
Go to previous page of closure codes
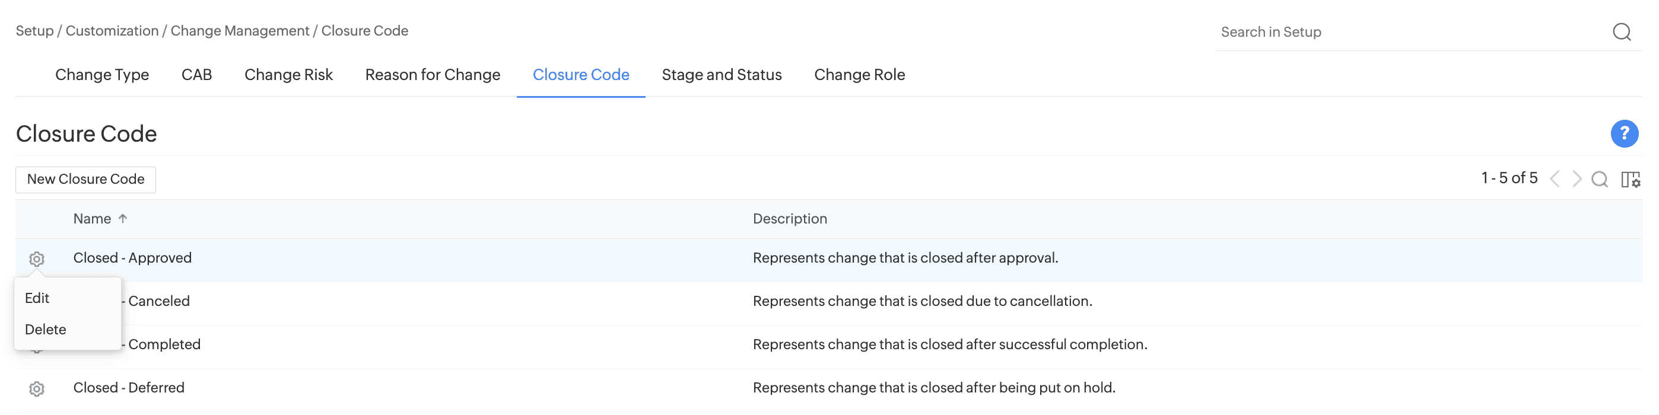1555,179
